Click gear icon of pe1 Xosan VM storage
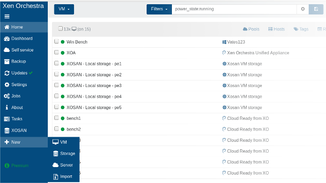This screenshot has height=183, width=326. pos(224,64)
